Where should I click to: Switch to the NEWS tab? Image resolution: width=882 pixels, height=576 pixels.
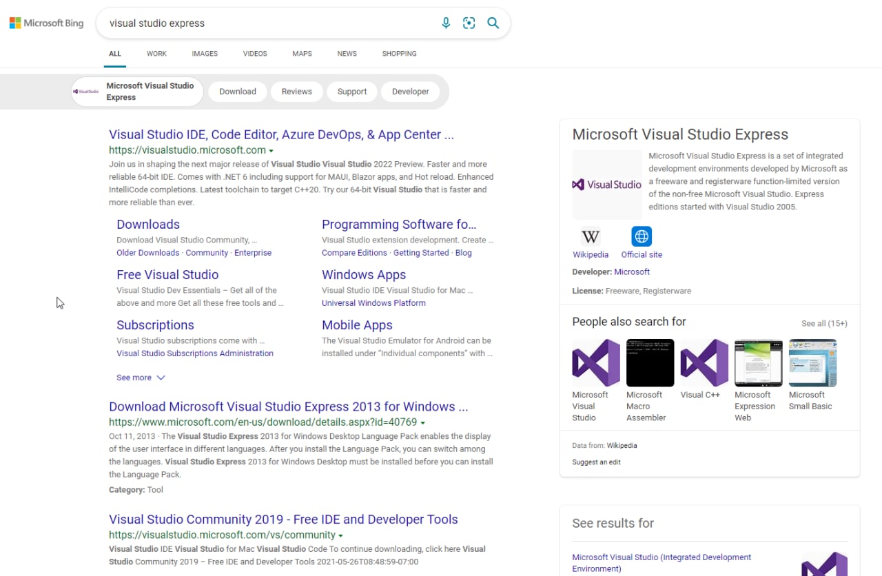[x=347, y=54]
